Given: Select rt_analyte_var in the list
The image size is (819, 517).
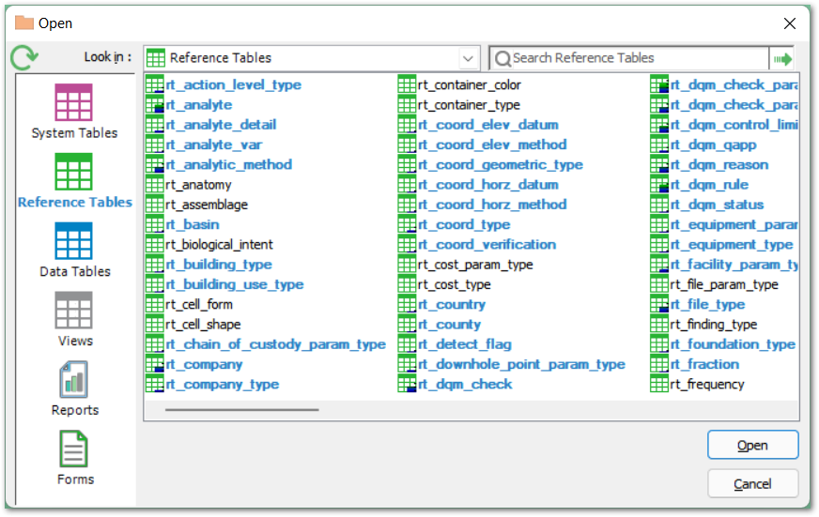Looking at the screenshot, I should (213, 144).
